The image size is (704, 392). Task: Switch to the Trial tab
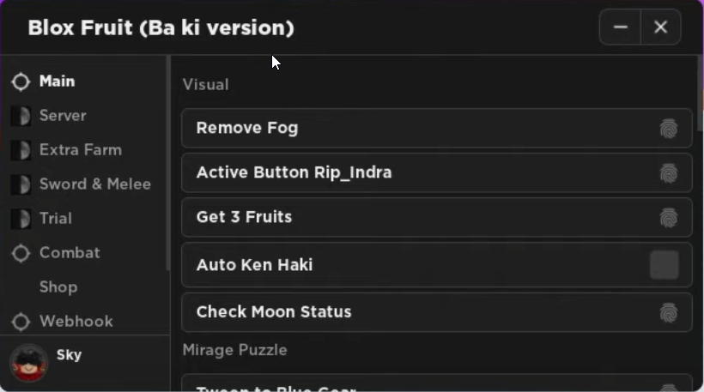(x=85, y=219)
